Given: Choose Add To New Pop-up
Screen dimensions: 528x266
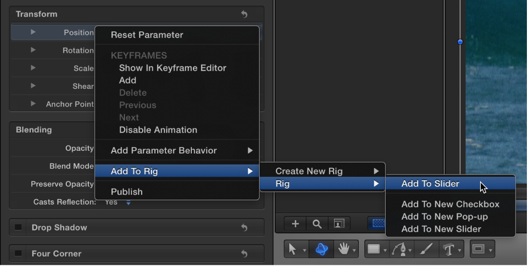Looking at the screenshot, I should (x=450, y=217).
